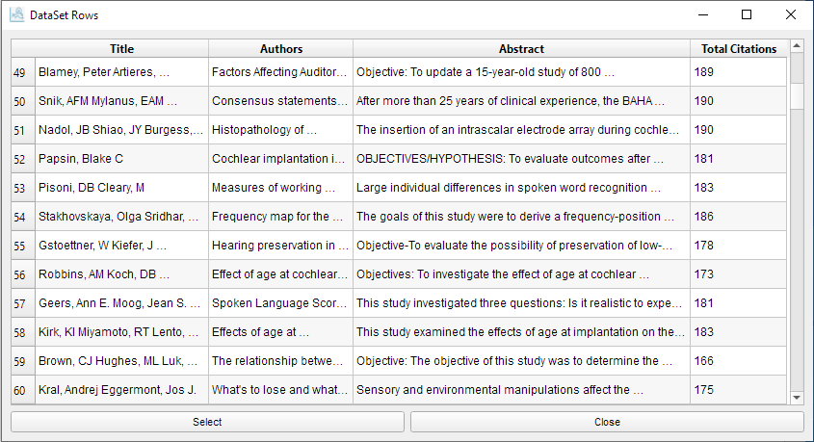Click the Stakhovskaya abstract about frequency-position

click(520, 217)
